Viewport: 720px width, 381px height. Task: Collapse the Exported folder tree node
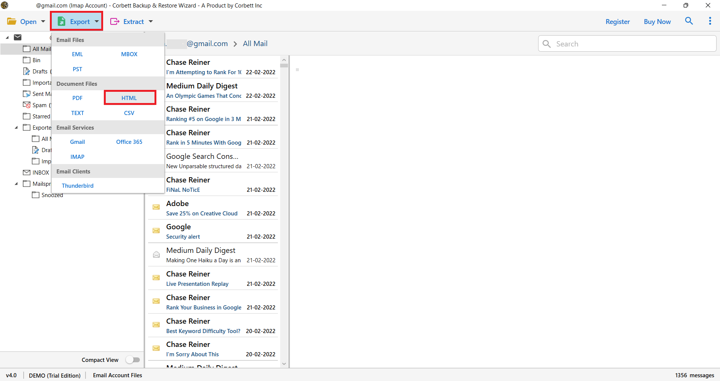pos(16,127)
